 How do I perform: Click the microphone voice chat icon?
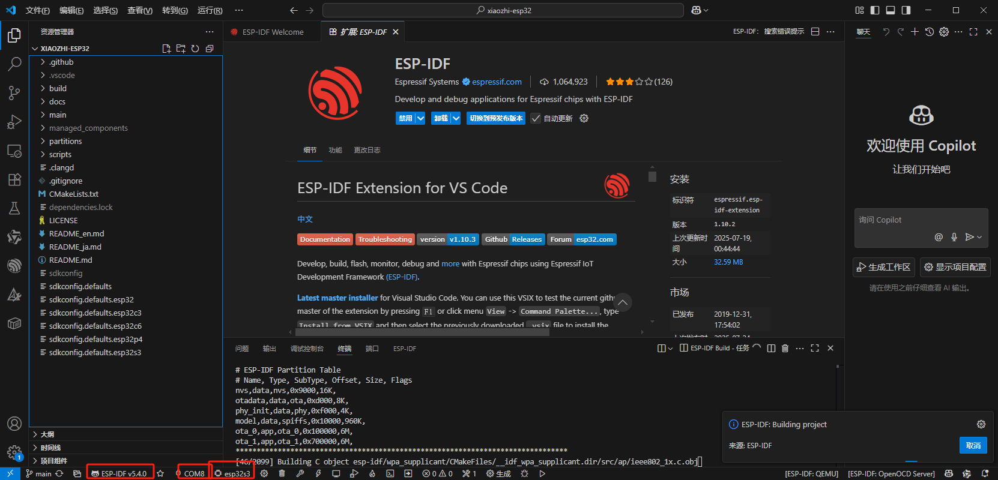click(x=954, y=237)
